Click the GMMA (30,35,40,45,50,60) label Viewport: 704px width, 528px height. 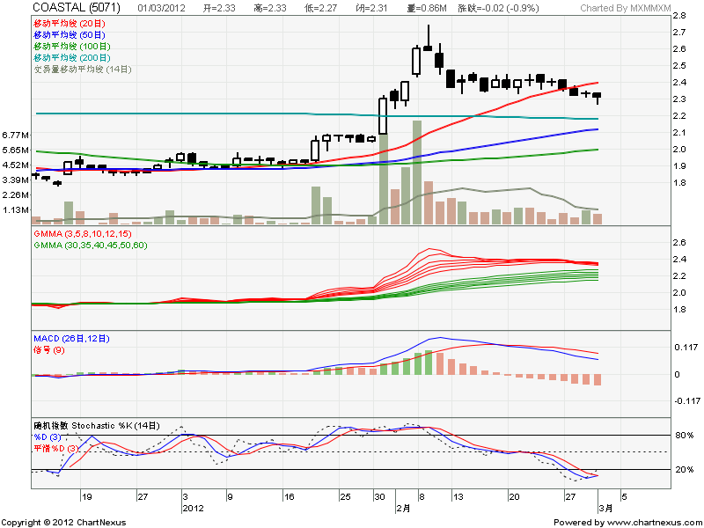pos(90,246)
